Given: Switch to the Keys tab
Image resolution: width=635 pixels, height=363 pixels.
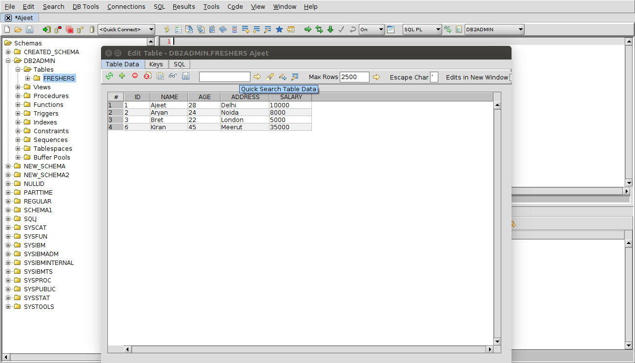Looking at the screenshot, I should (156, 64).
